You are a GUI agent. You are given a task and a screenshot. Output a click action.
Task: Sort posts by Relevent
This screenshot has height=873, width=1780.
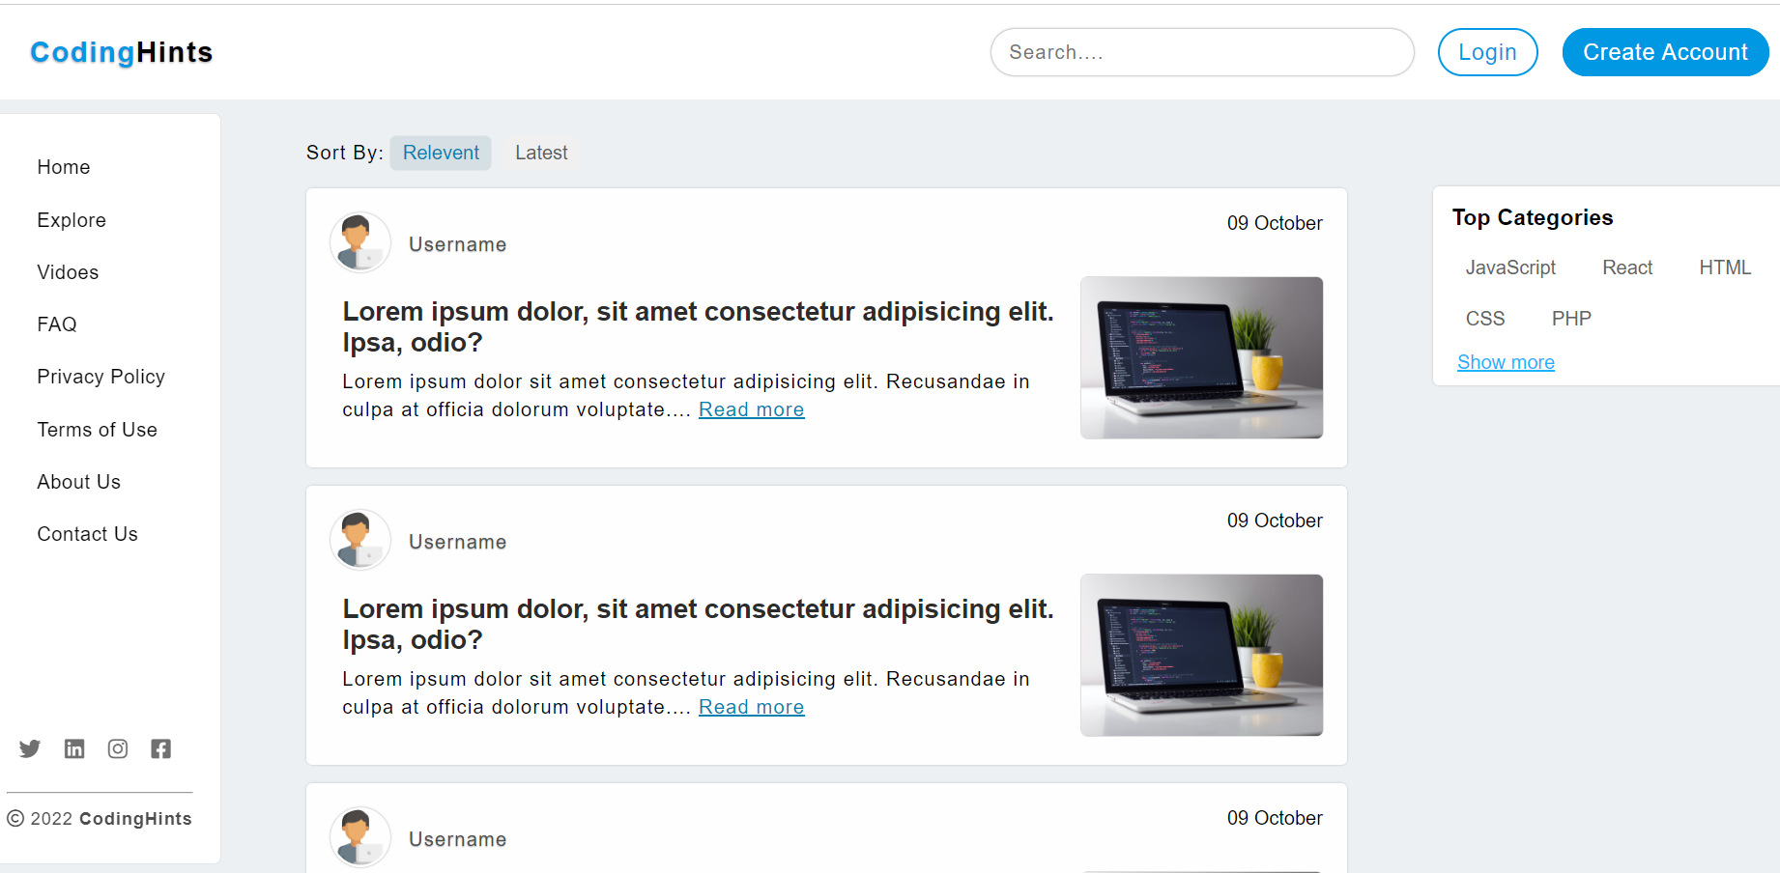pos(441,153)
